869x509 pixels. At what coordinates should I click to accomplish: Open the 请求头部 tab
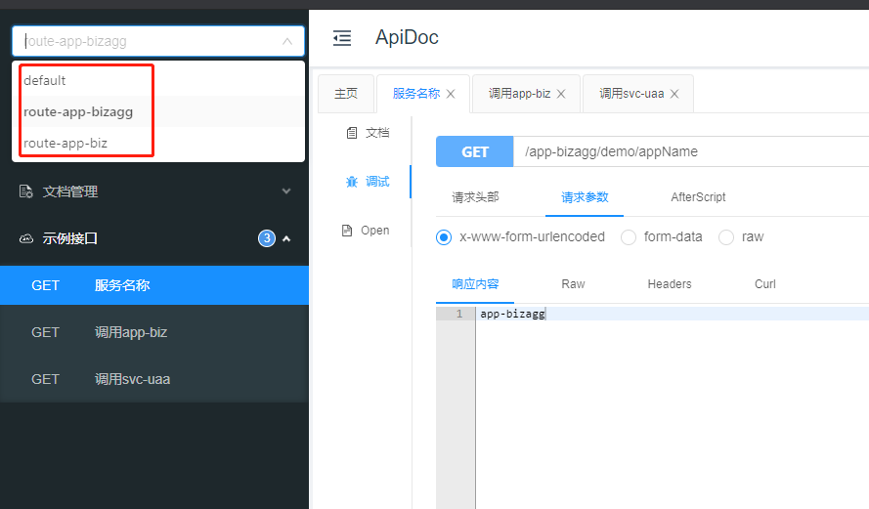[475, 197]
